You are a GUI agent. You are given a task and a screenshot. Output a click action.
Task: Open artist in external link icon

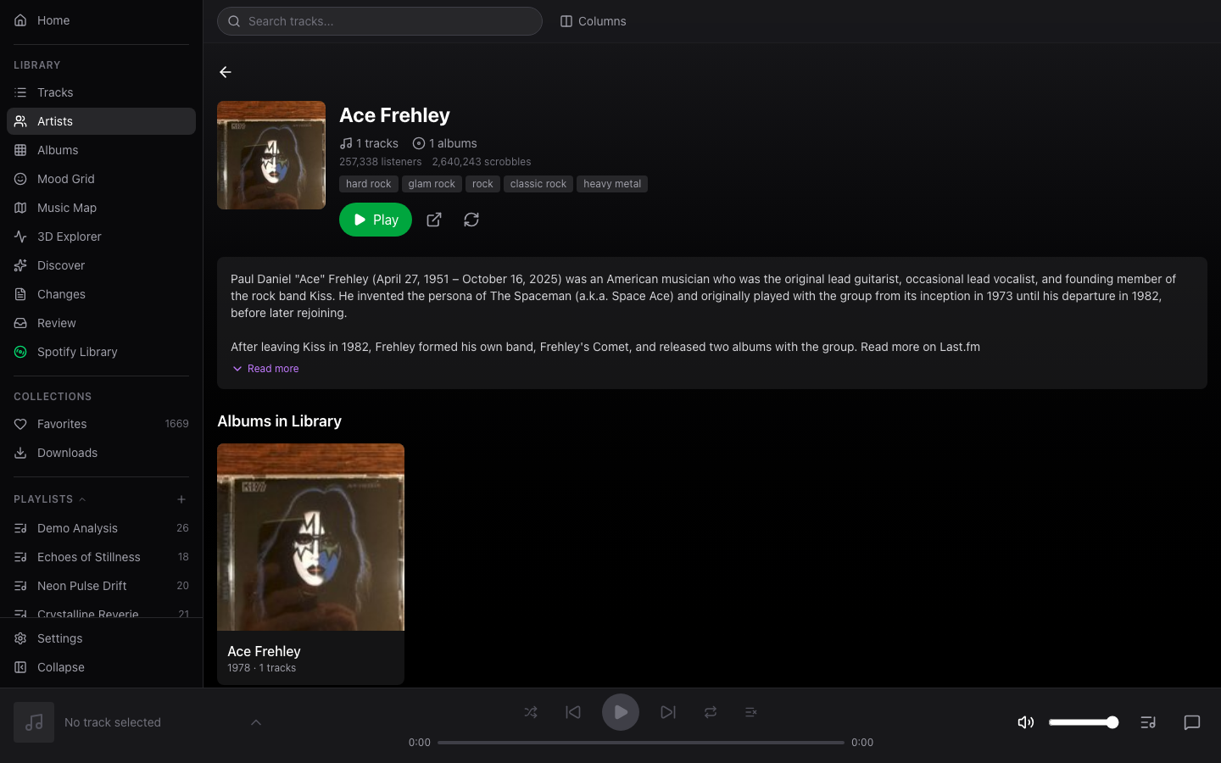pos(434,220)
